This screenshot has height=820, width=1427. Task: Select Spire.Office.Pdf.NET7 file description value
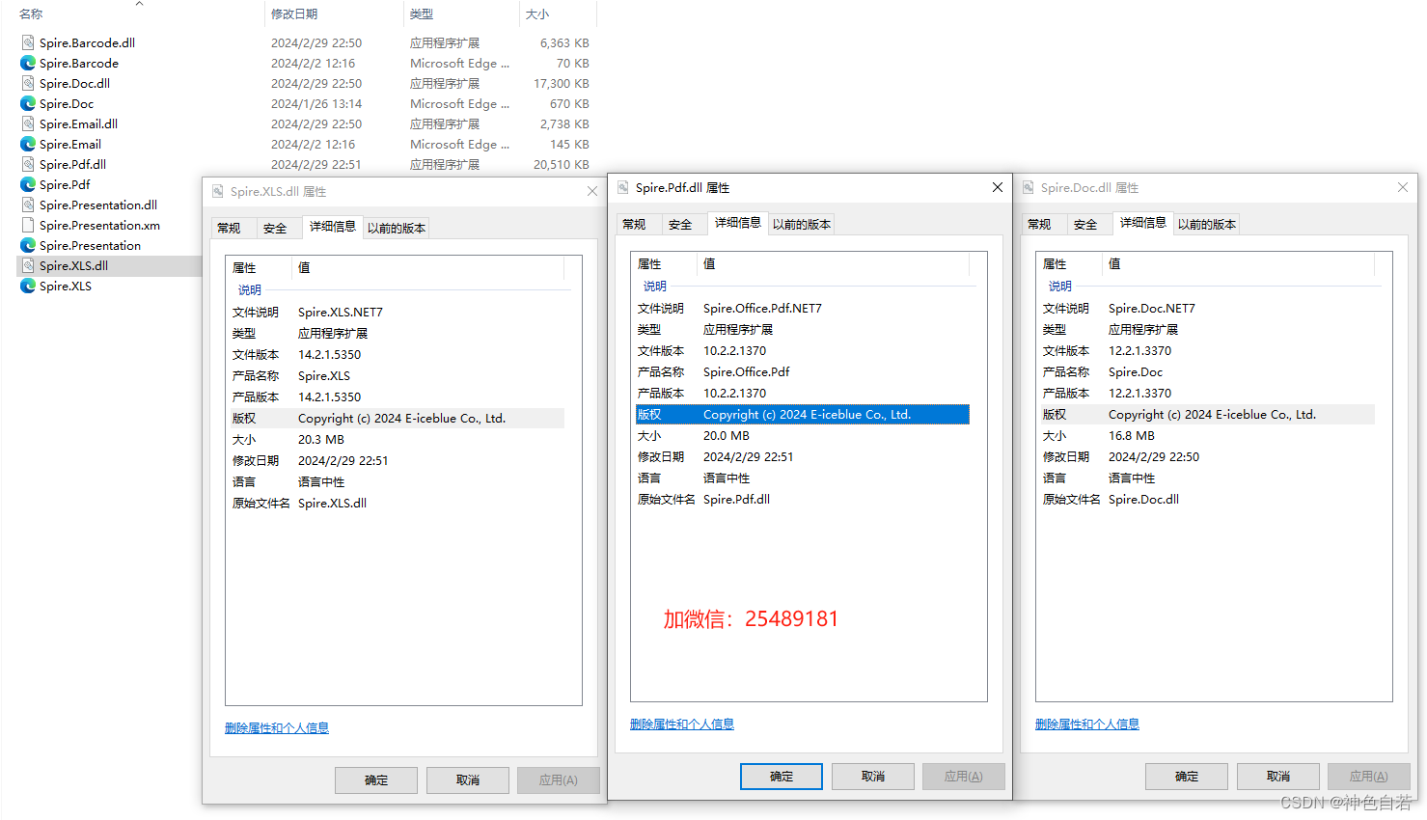pos(762,309)
